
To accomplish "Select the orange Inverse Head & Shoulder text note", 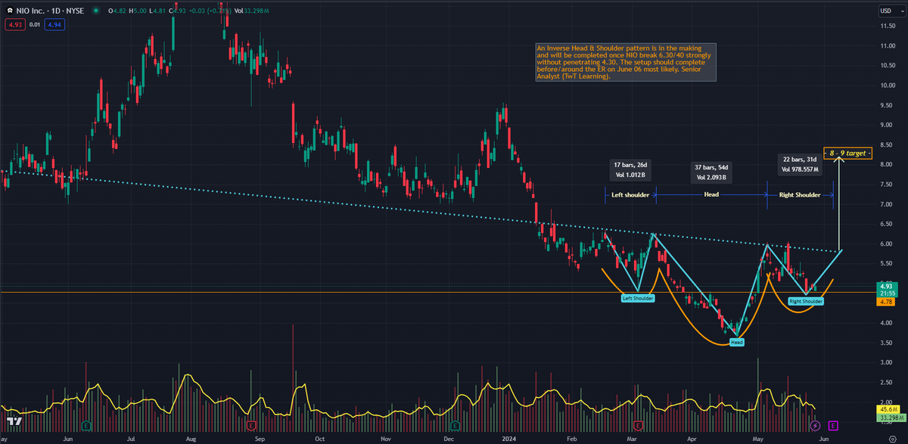I will point(625,62).
